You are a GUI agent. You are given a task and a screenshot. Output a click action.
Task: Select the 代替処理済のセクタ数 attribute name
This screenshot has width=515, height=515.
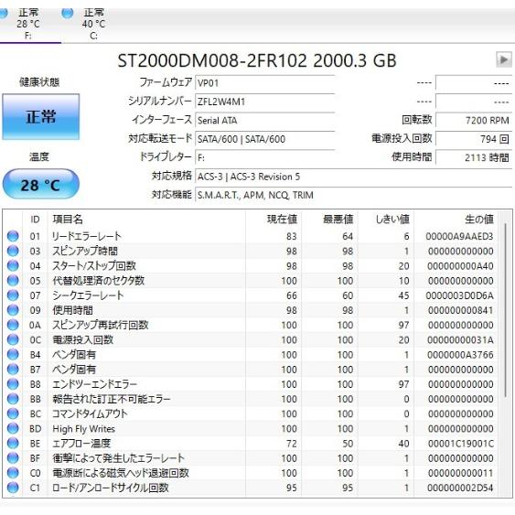[98, 281]
